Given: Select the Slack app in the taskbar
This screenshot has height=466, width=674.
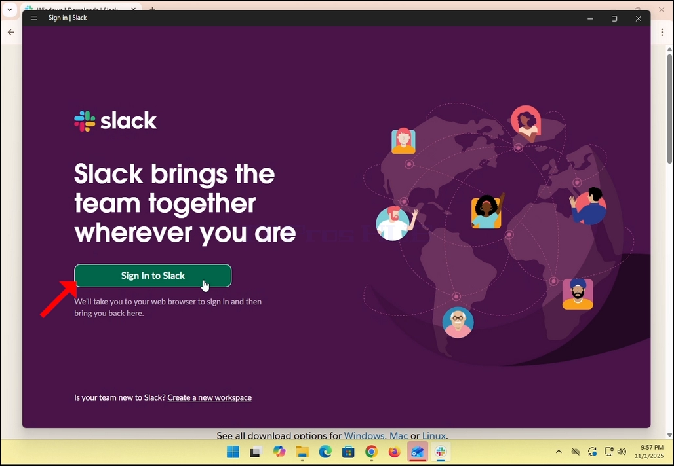Looking at the screenshot, I should tap(441, 452).
